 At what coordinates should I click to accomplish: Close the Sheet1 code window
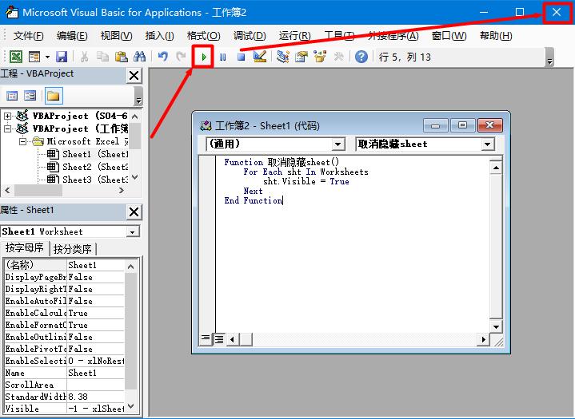[x=490, y=126]
